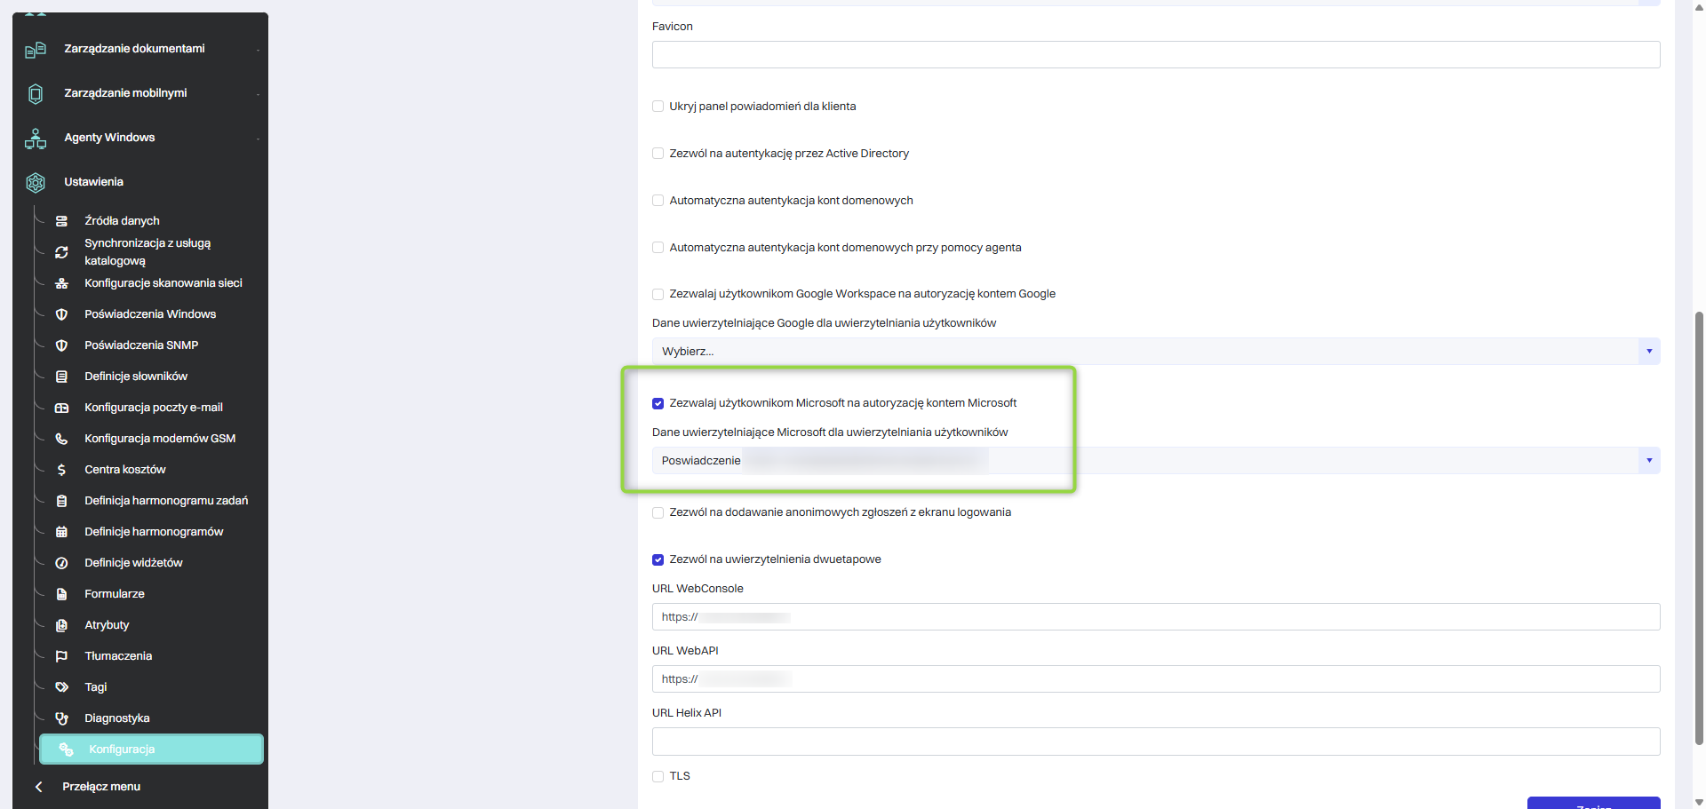
Task: Click the Agenty Windows network icon
Action: click(x=36, y=139)
